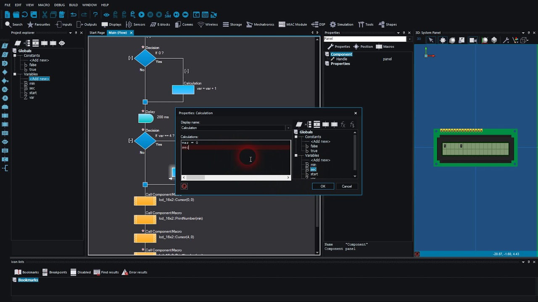Open the Favourites component menu
Screen dimensions: 538x302
click(39, 24)
